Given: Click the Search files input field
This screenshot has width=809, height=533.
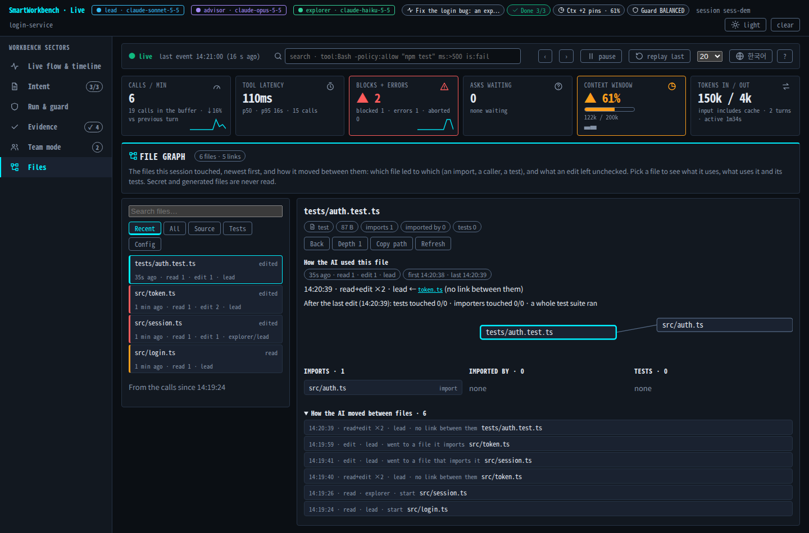Looking at the screenshot, I should (x=206, y=211).
